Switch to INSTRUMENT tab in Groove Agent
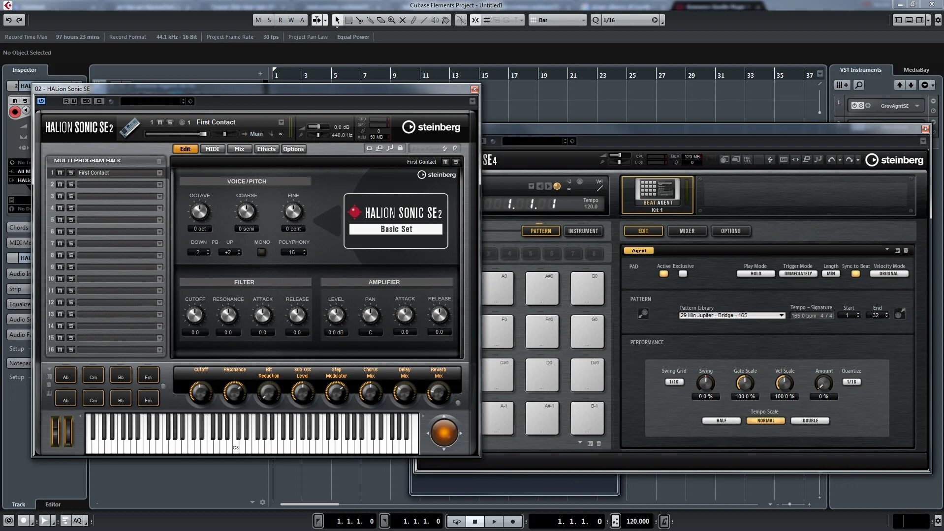 (x=583, y=231)
